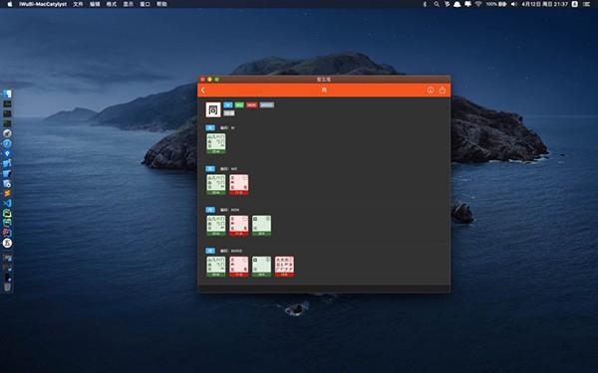
Task: Open the second green card in MGKD row
Action: 261,267
